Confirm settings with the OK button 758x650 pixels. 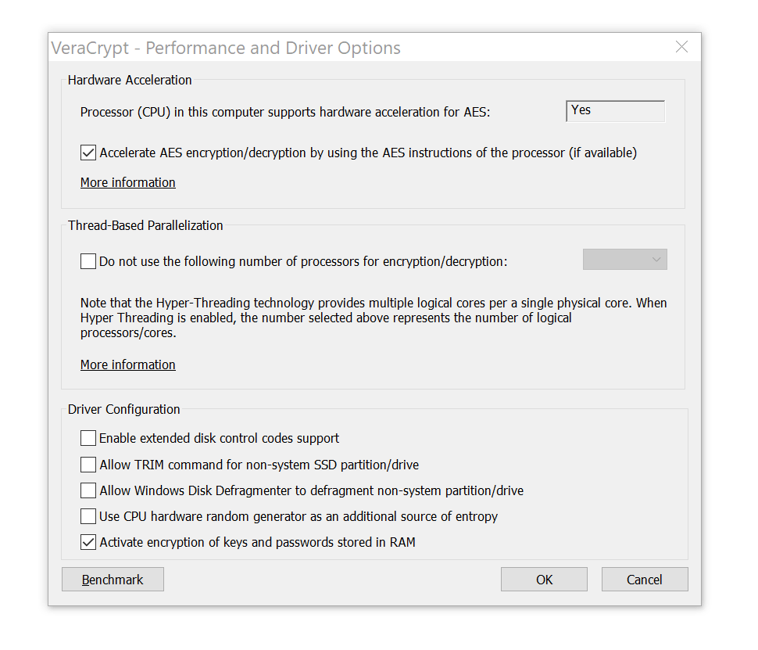544,580
